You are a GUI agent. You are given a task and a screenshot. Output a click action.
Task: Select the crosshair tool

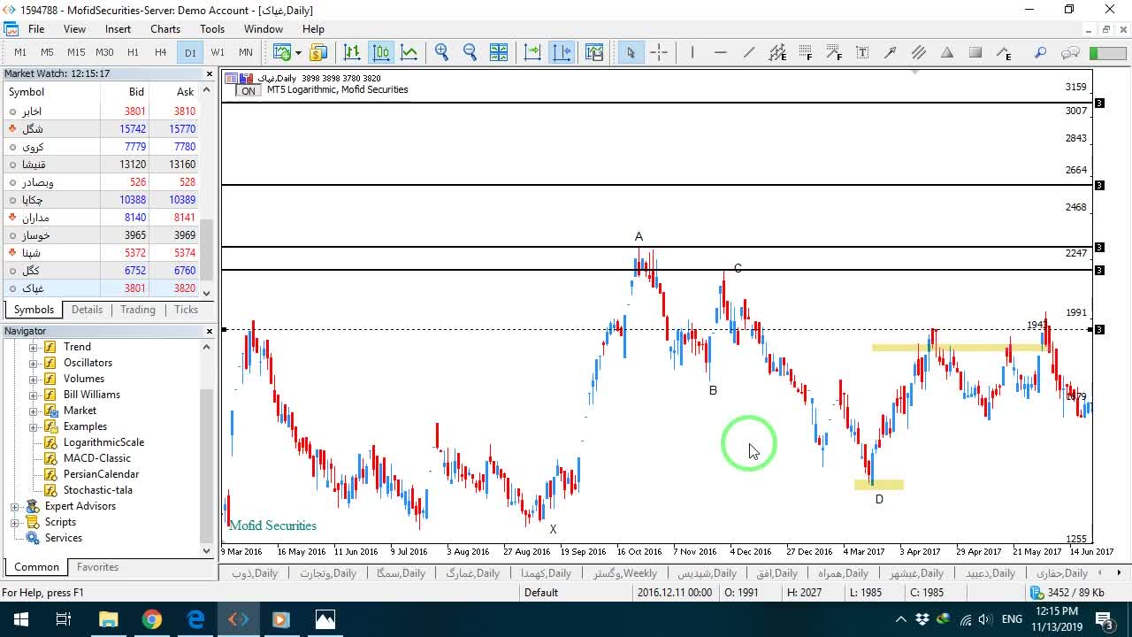point(659,52)
